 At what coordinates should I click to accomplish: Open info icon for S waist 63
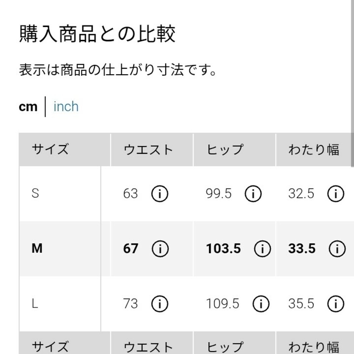click(x=160, y=193)
